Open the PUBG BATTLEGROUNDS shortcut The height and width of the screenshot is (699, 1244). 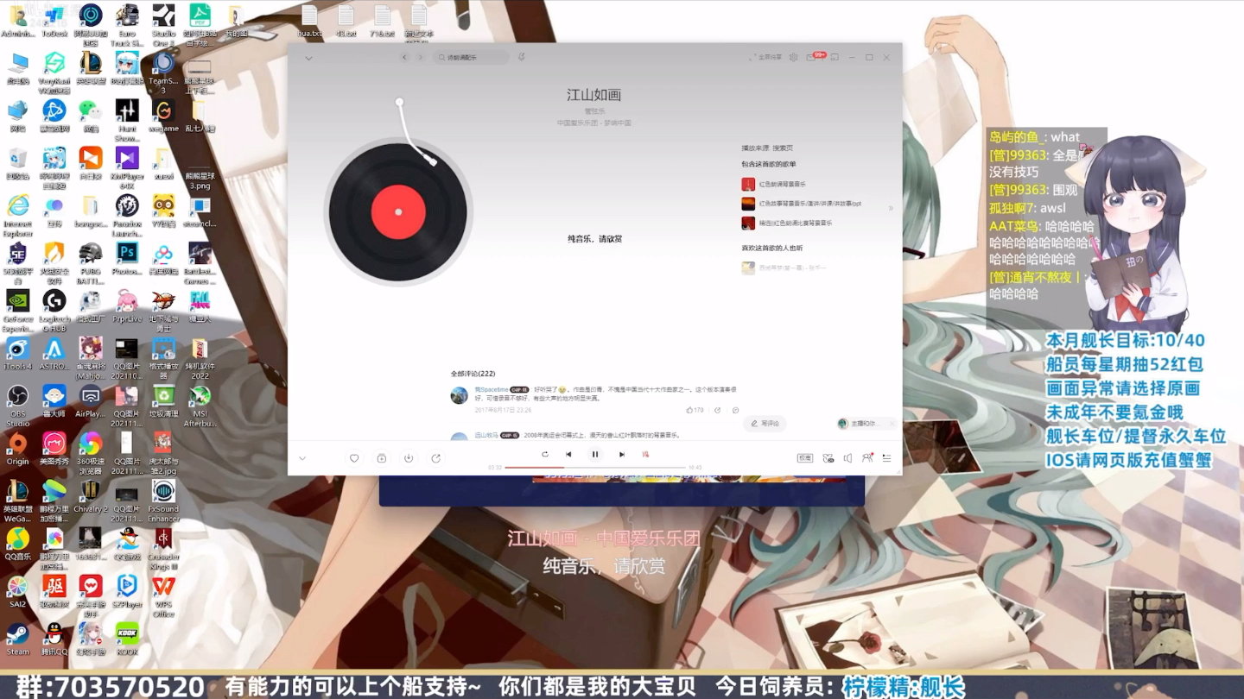click(x=90, y=263)
